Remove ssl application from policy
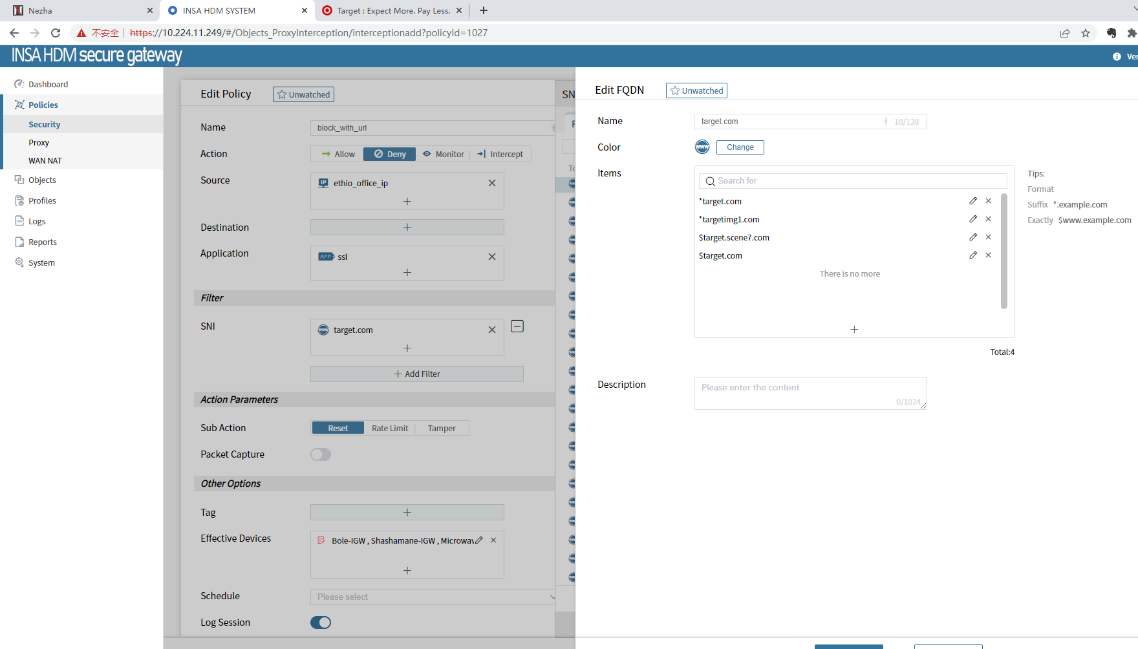This screenshot has width=1138, height=649. click(x=492, y=257)
